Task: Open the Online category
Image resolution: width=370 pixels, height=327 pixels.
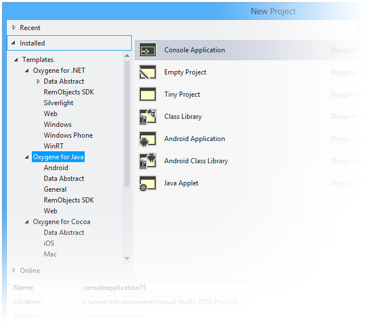Action: [30, 271]
